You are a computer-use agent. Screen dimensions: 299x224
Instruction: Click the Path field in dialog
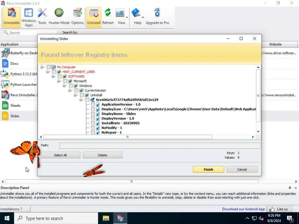[160, 146]
